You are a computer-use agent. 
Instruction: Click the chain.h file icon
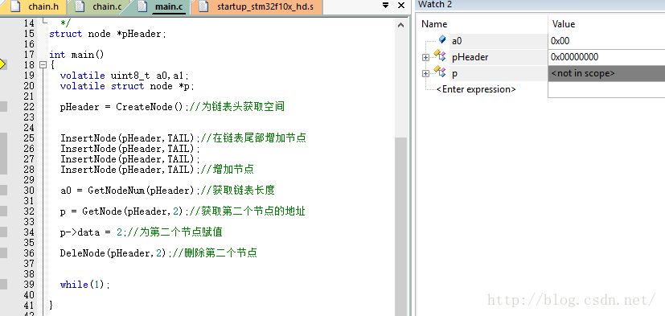click(16, 6)
